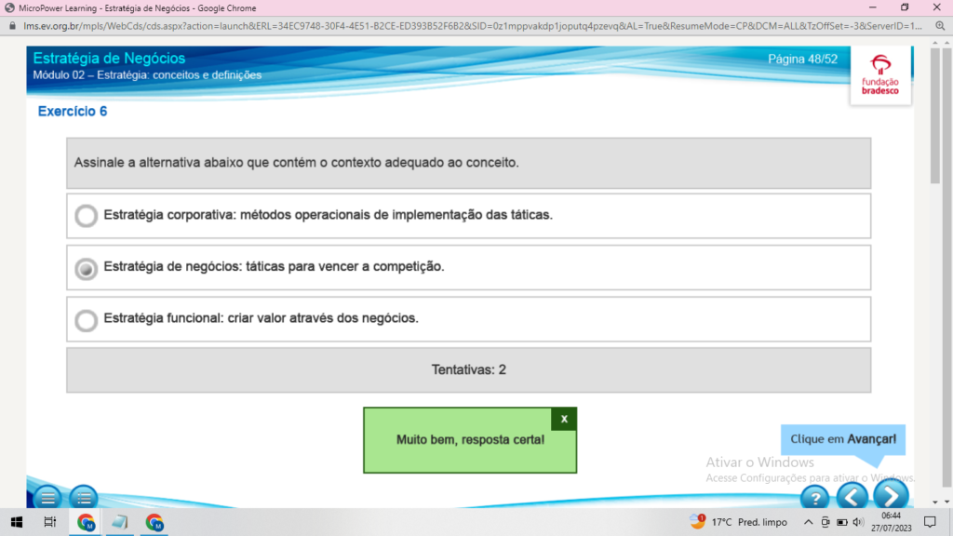Viewport: 953px width, 536px height.
Task: Open Task View on taskbar
Action: 50,522
